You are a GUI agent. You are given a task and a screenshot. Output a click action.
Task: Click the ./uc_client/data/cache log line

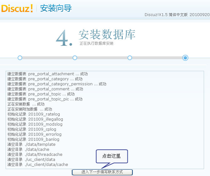[x=38, y=165]
